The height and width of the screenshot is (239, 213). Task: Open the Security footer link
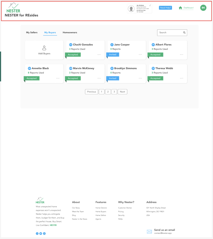click(x=121, y=215)
